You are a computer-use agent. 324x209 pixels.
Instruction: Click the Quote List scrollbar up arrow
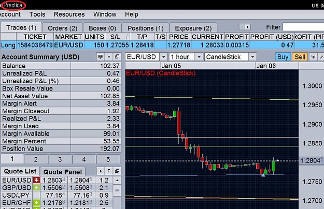pyautogui.click(x=117, y=181)
